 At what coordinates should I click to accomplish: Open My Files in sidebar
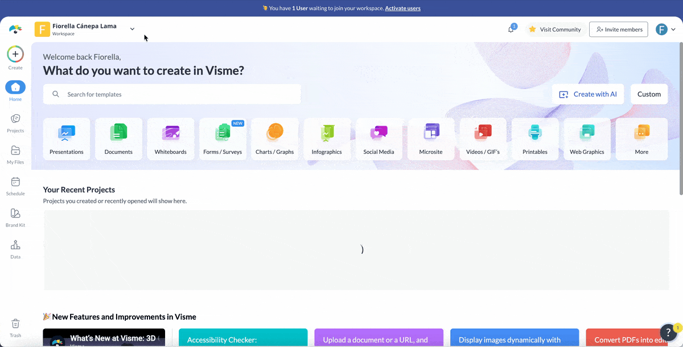[x=15, y=154]
